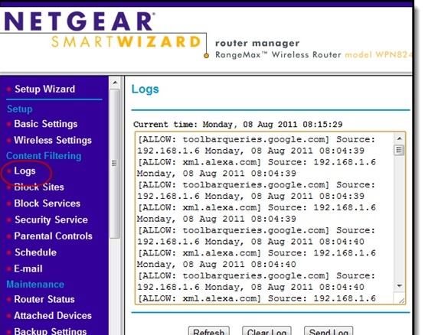Click the Send Log button
This screenshot has width=425, height=335.
click(x=329, y=331)
